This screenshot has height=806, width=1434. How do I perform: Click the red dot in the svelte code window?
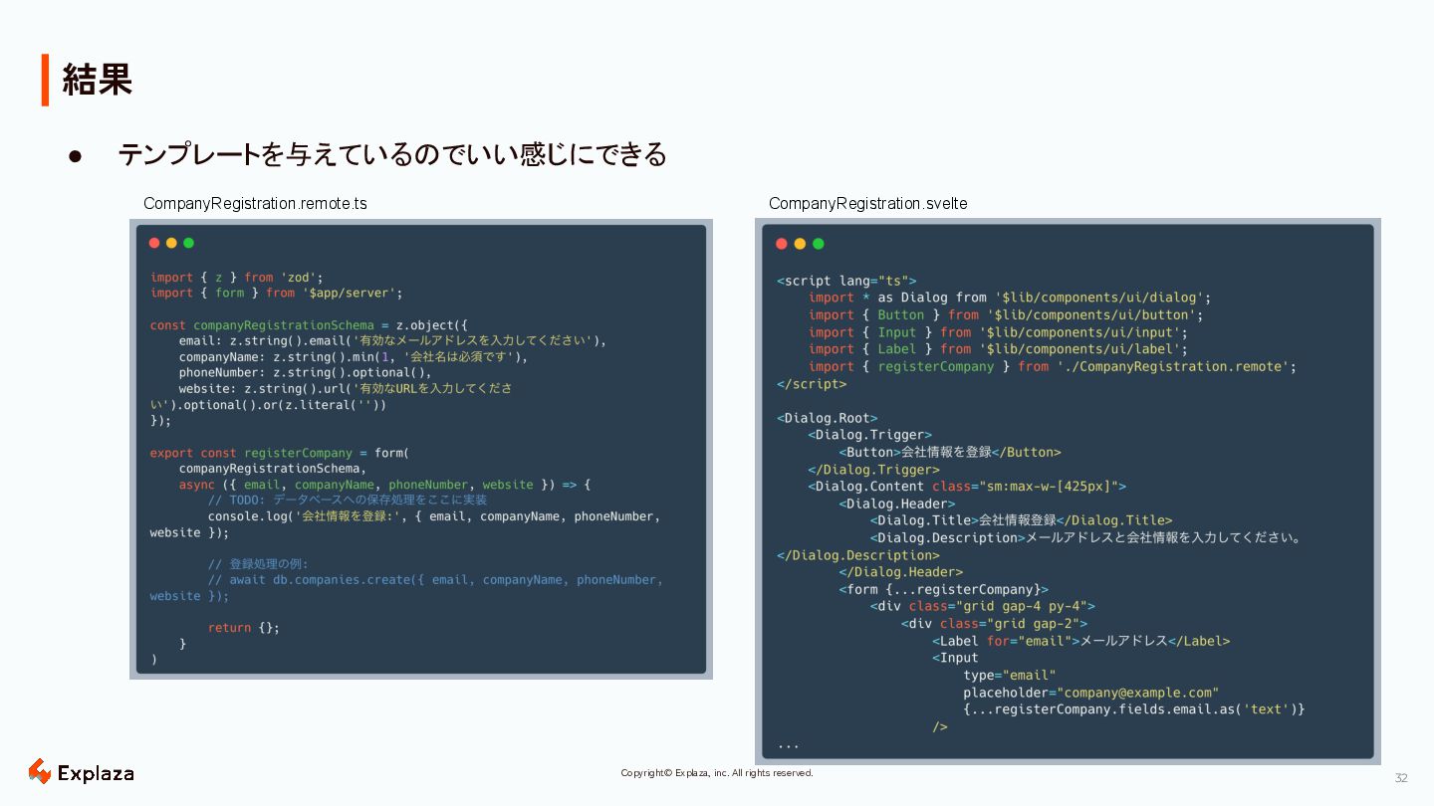(782, 244)
